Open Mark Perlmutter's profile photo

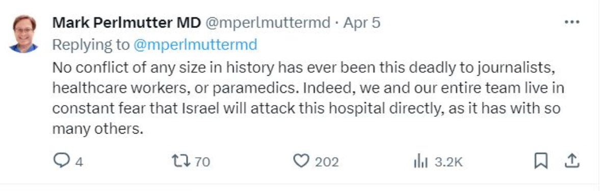point(24,34)
